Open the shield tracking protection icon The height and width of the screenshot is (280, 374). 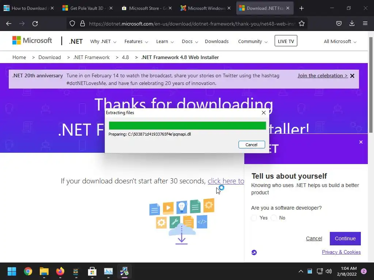point(72,24)
